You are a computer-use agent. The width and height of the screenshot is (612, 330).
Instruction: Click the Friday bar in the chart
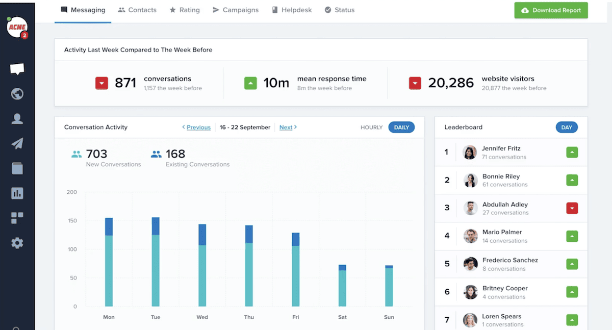pyautogui.click(x=296, y=270)
